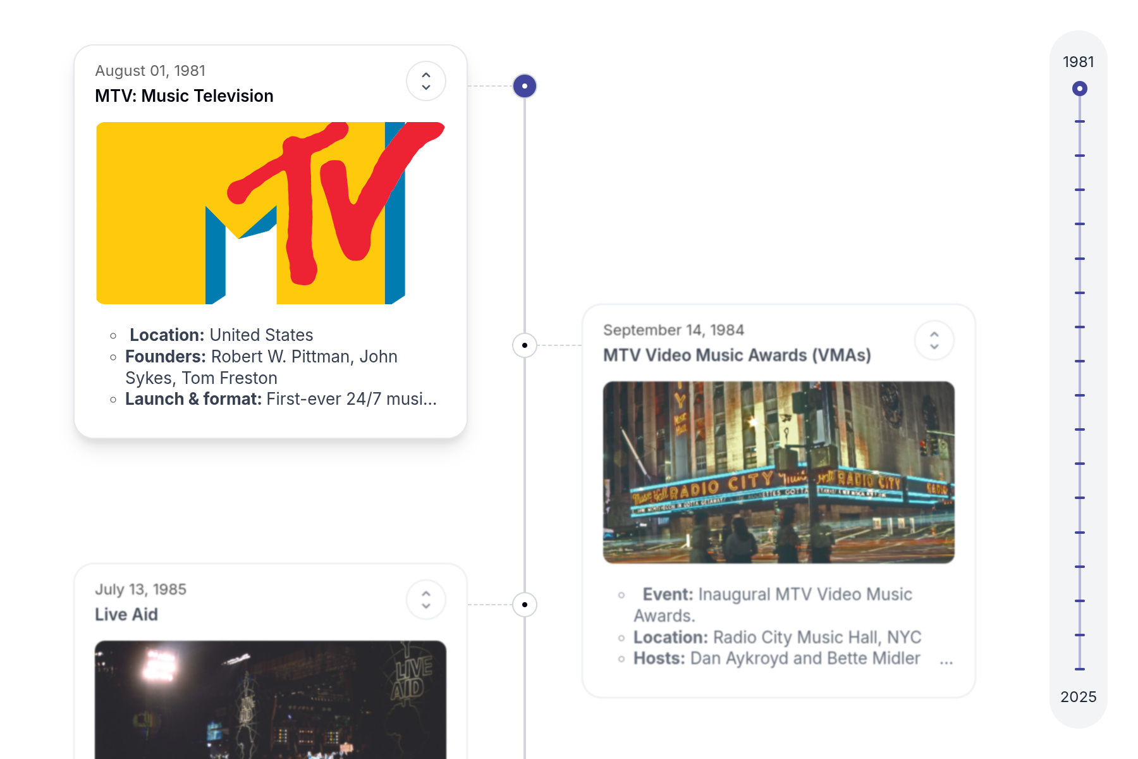Click the MTV Video Music Awards (VMAs) title
The width and height of the screenshot is (1138, 759).
737,355
